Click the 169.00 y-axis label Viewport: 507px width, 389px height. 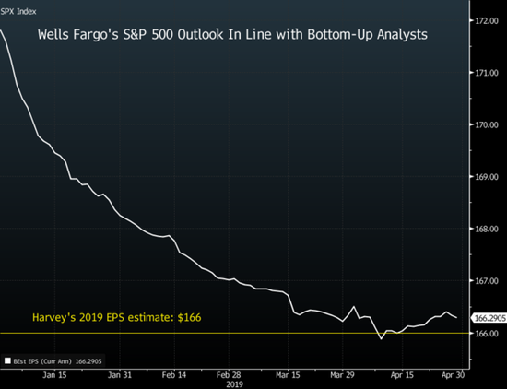[487, 177]
